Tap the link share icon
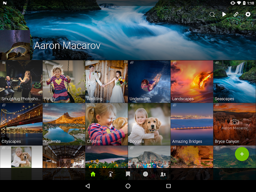This screenshot has width=256, height=192. tap(236, 14)
